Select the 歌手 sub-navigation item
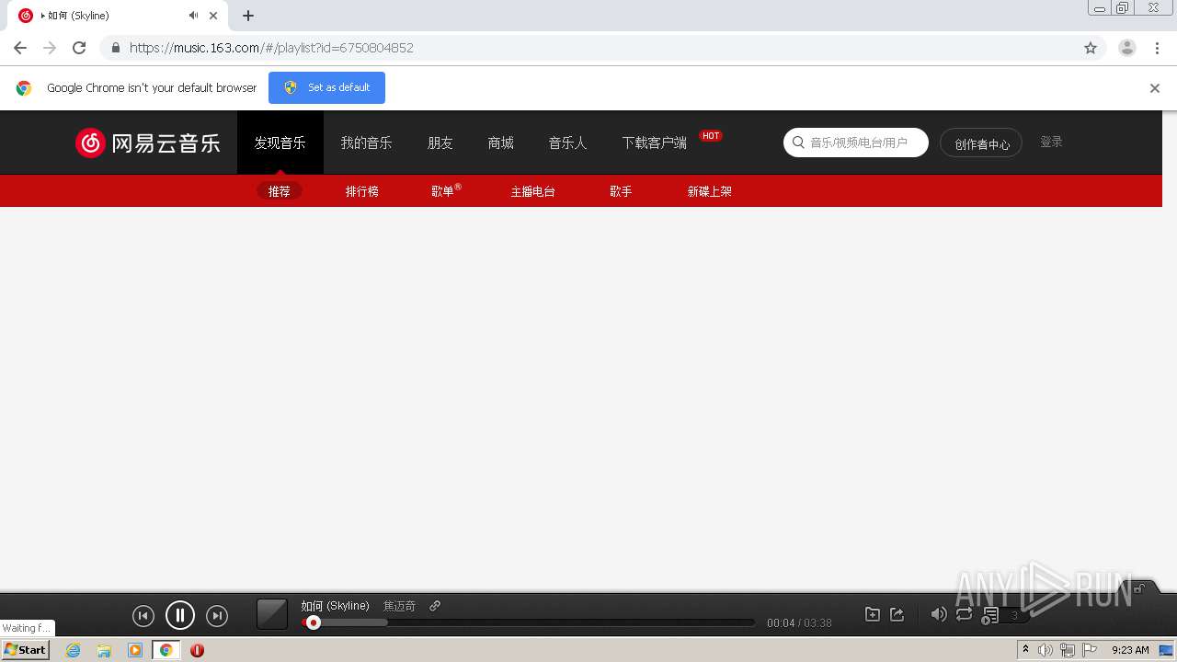Viewport: 1177px width, 662px height. tap(621, 191)
